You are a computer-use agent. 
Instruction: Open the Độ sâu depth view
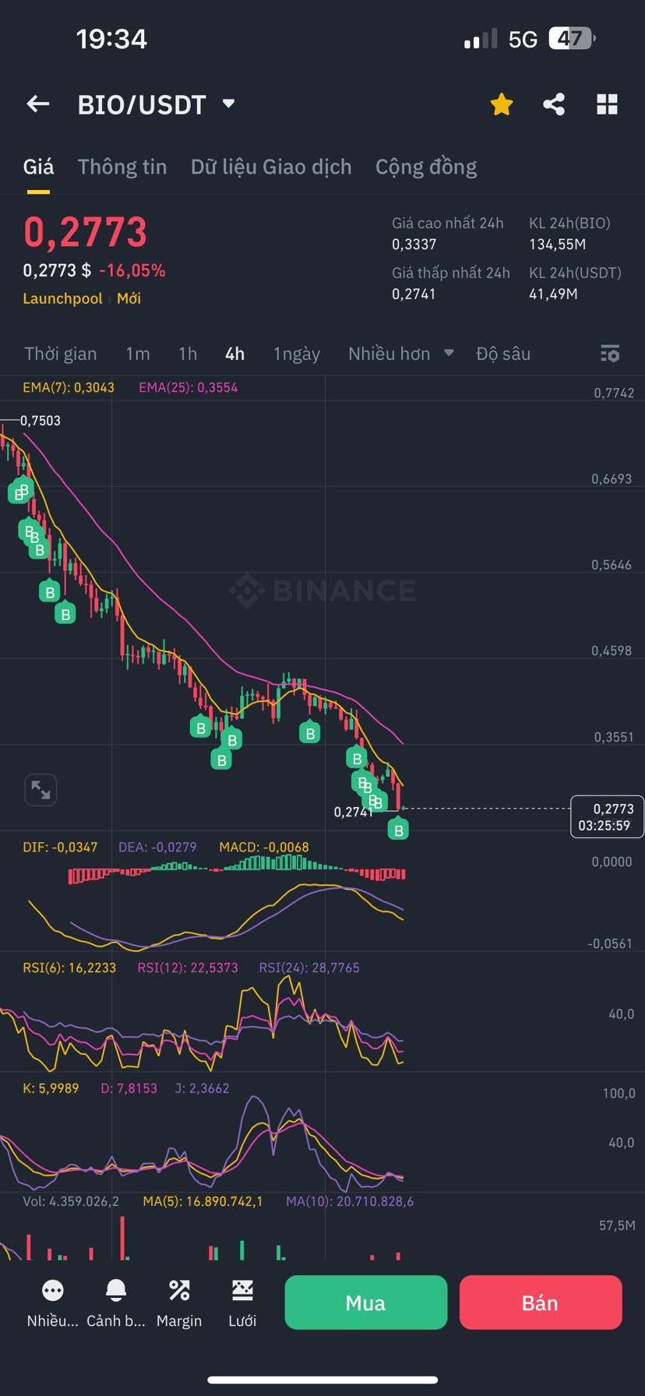(x=503, y=354)
